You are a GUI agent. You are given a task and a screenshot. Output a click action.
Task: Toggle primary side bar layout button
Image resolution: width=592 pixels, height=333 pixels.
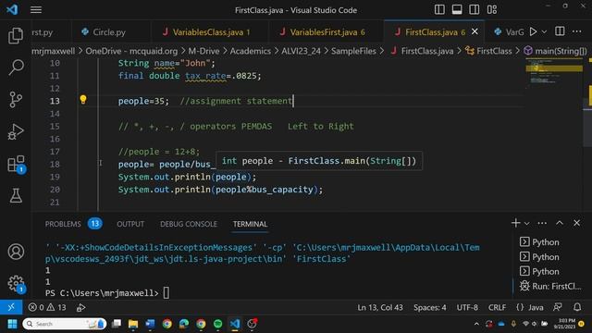point(439,9)
